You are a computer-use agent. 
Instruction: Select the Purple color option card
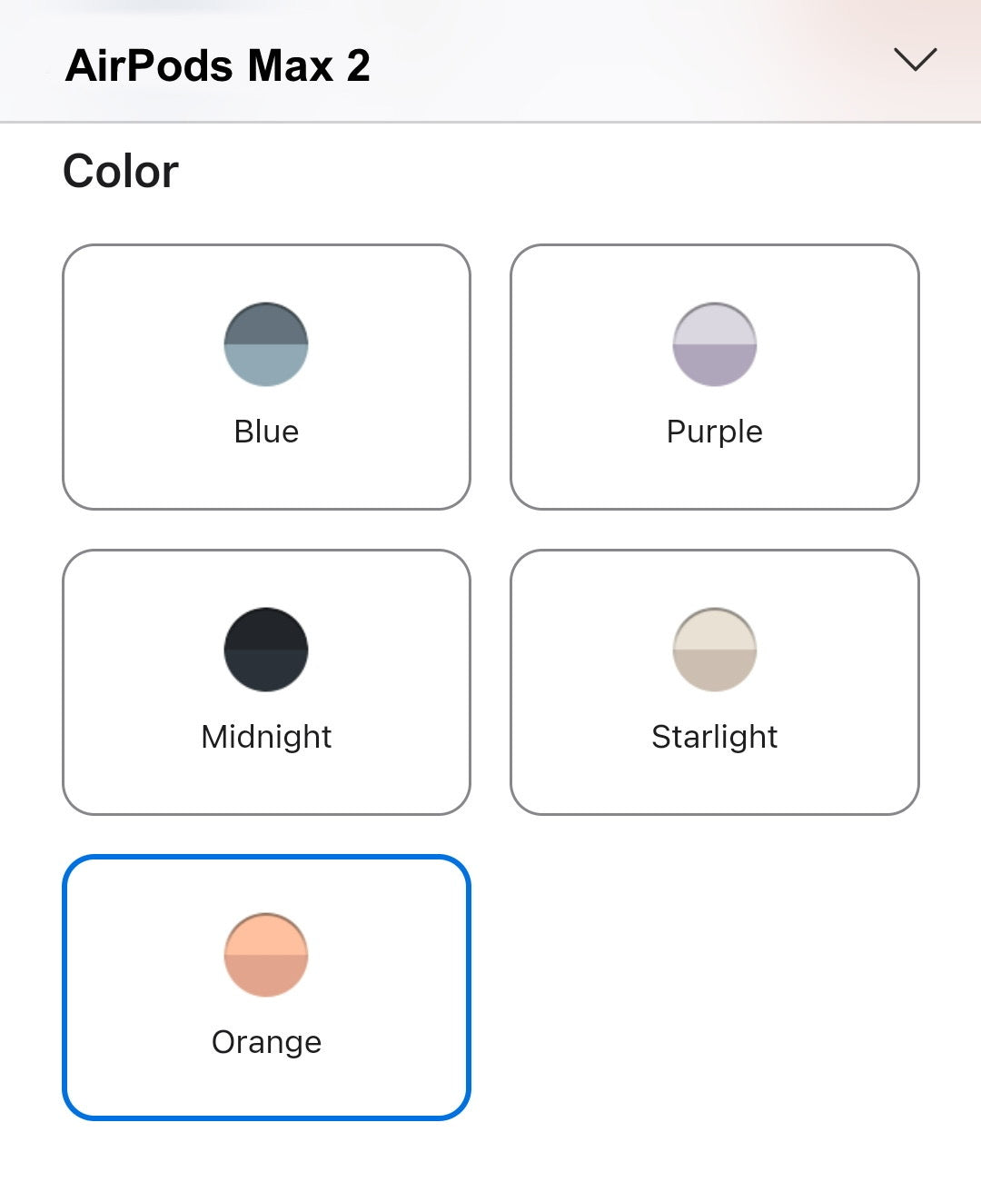click(x=715, y=377)
